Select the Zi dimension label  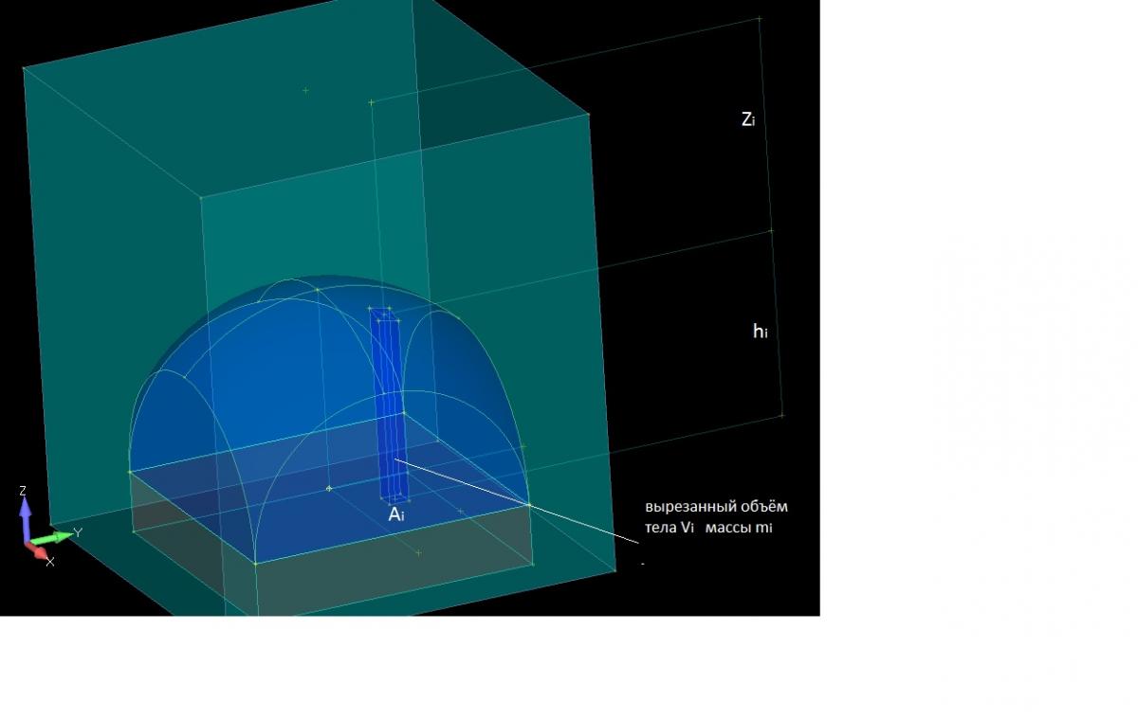747,119
